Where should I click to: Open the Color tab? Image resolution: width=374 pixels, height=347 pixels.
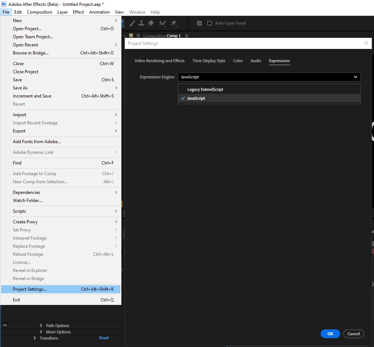pyautogui.click(x=238, y=61)
